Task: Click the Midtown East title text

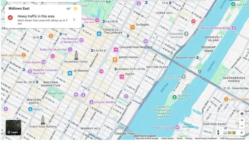Action: (19, 9)
